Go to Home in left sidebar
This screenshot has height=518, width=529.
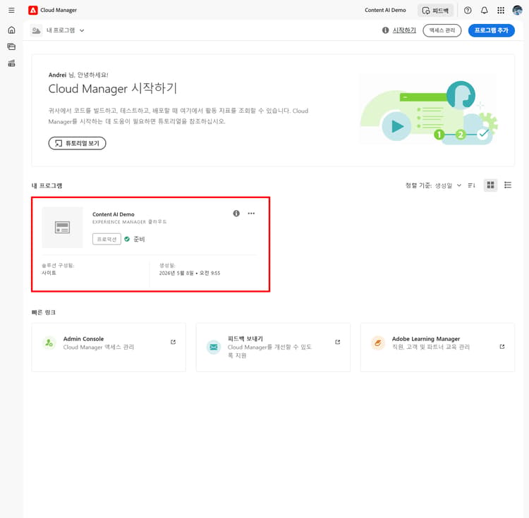click(11, 30)
